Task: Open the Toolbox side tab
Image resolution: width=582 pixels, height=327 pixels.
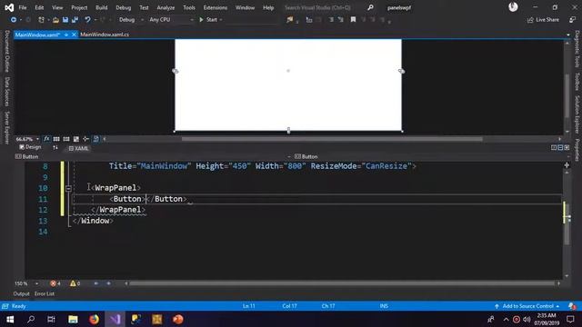Action: pyautogui.click(x=577, y=82)
